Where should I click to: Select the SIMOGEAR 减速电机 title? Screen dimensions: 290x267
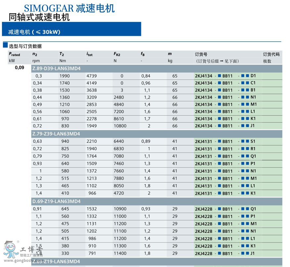pyautogui.click(x=69, y=8)
